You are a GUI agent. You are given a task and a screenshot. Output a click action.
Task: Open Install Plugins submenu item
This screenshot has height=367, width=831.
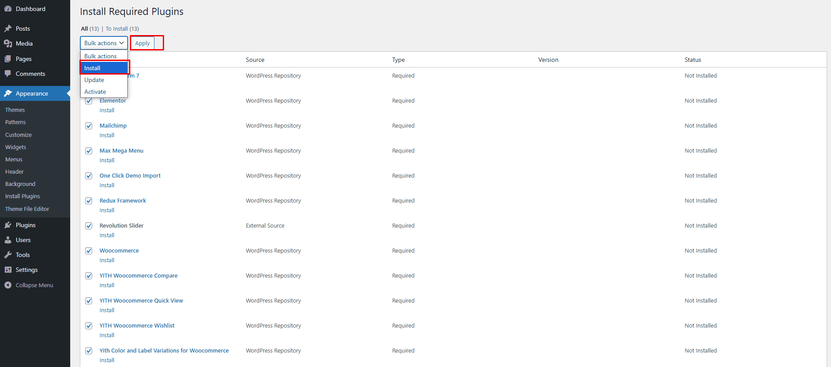(22, 196)
